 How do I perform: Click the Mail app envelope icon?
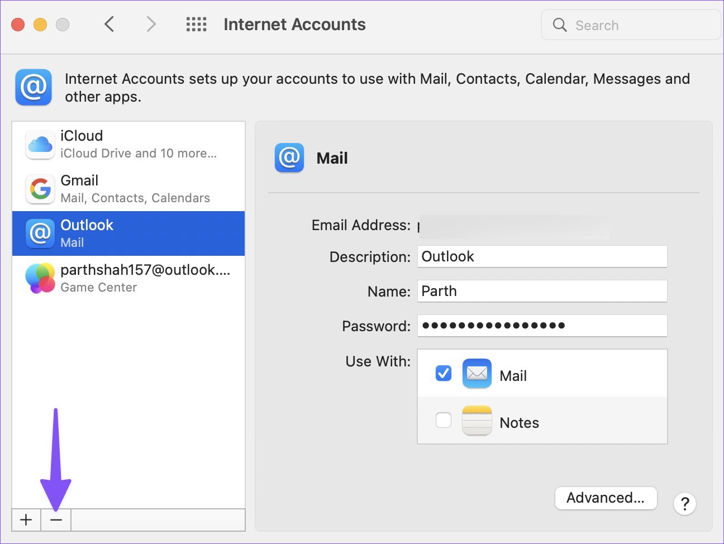point(477,373)
